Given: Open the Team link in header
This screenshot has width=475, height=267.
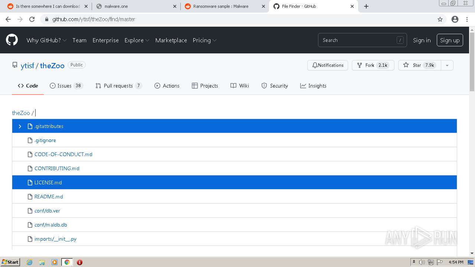Looking at the screenshot, I should (x=79, y=40).
